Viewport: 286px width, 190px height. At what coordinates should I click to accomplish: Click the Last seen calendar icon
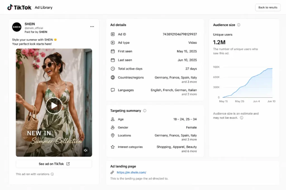click(x=113, y=60)
